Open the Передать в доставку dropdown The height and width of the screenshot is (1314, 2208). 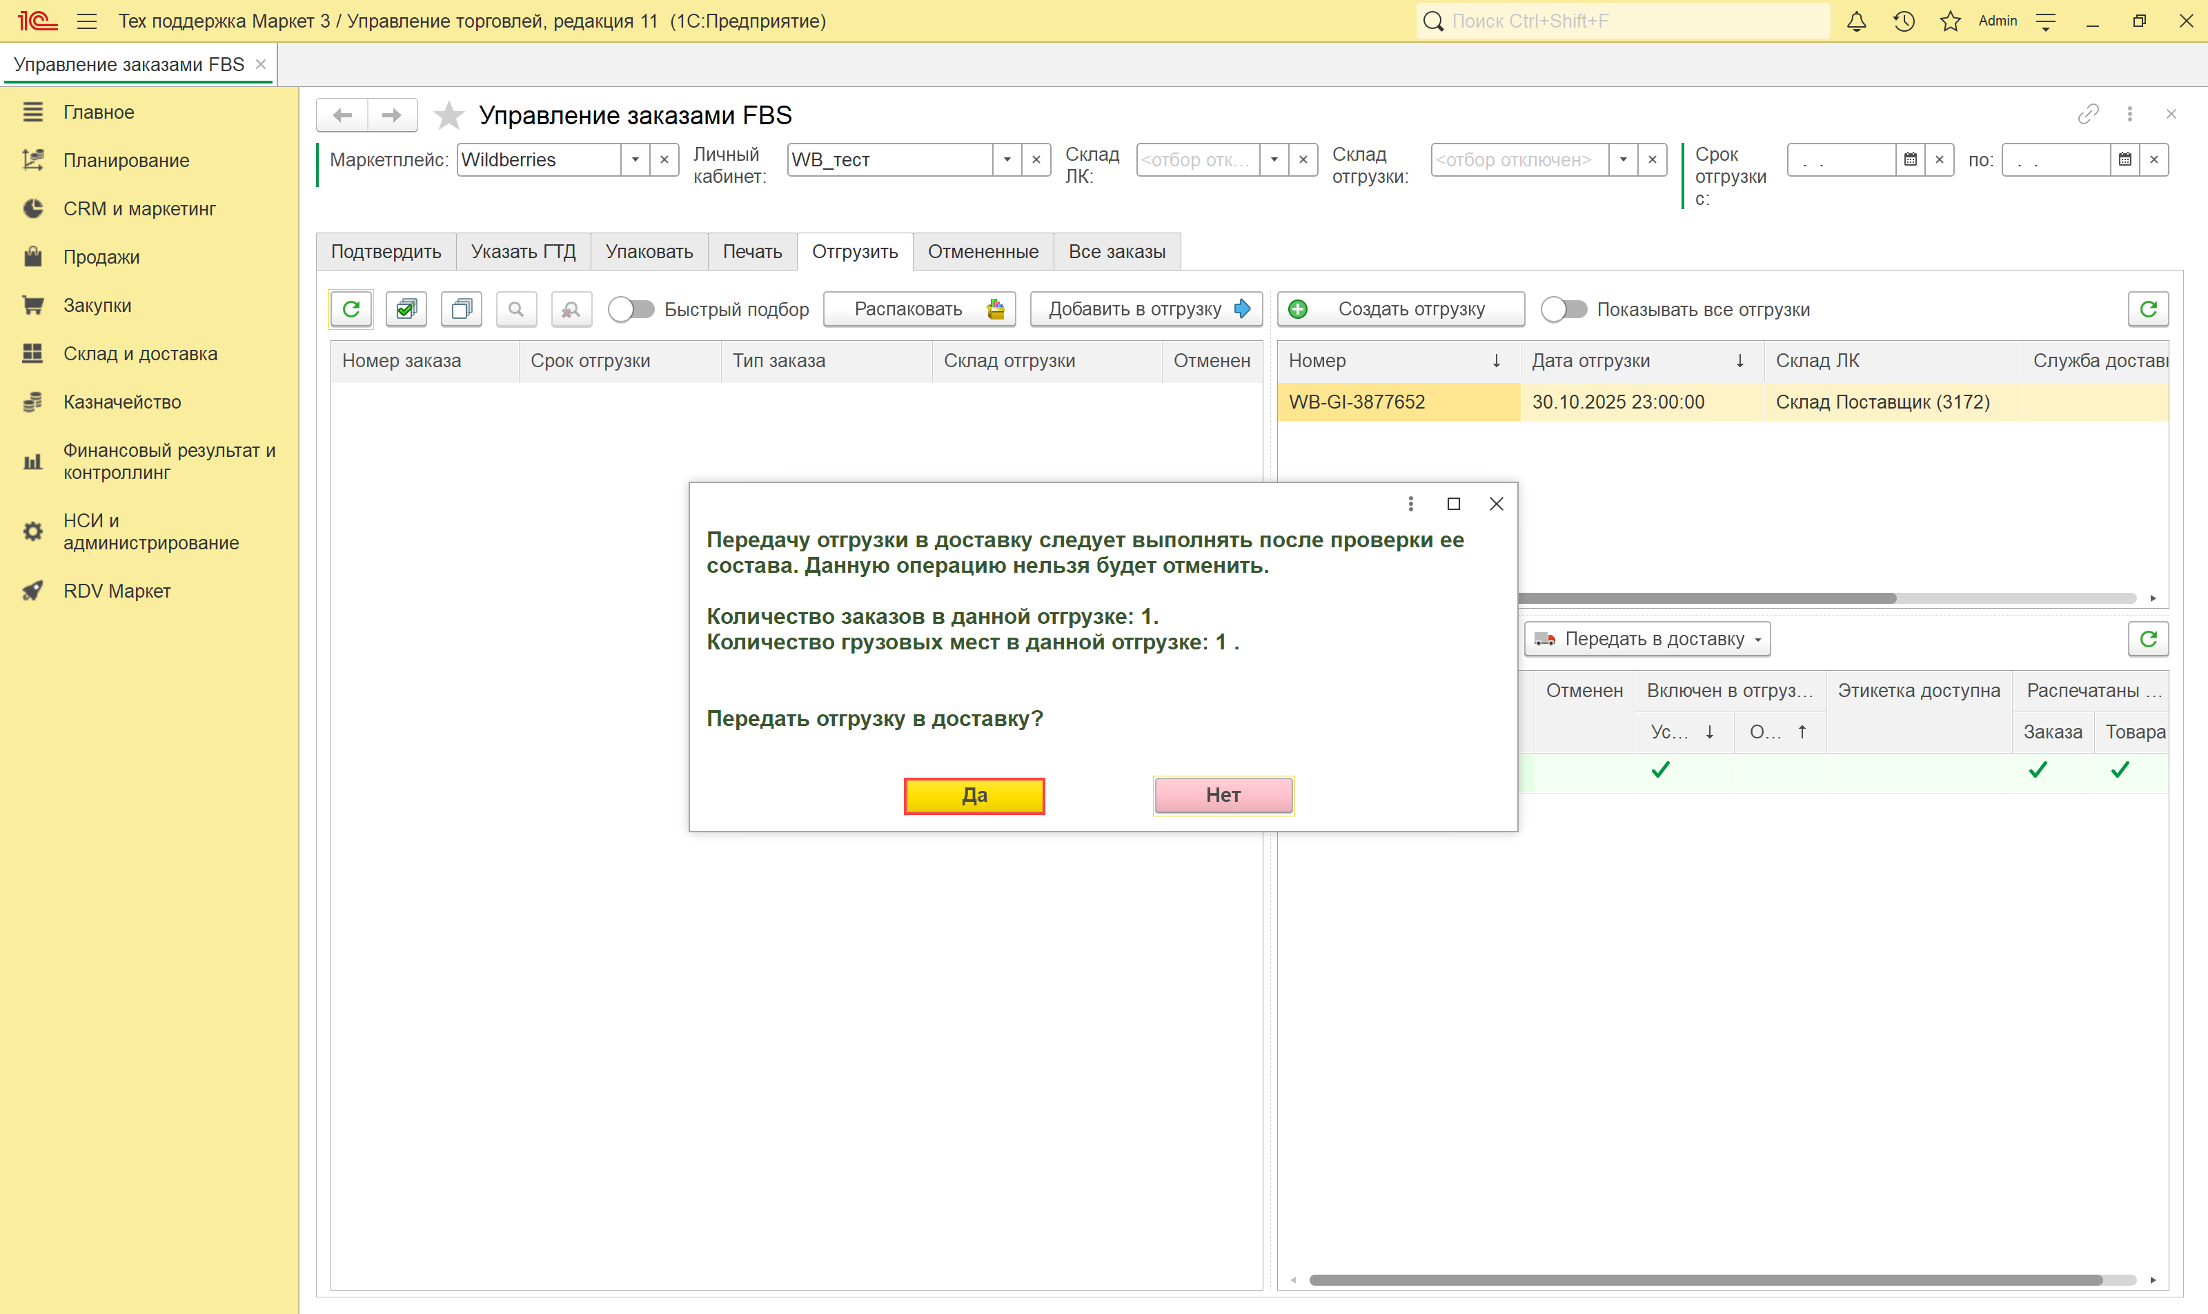pyautogui.click(x=1647, y=639)
